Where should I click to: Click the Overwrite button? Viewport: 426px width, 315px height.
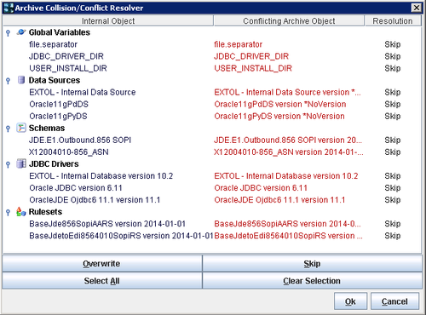[102, 263]
